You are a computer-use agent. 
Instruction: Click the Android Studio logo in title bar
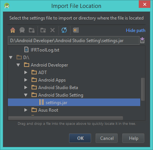point(7,6)
